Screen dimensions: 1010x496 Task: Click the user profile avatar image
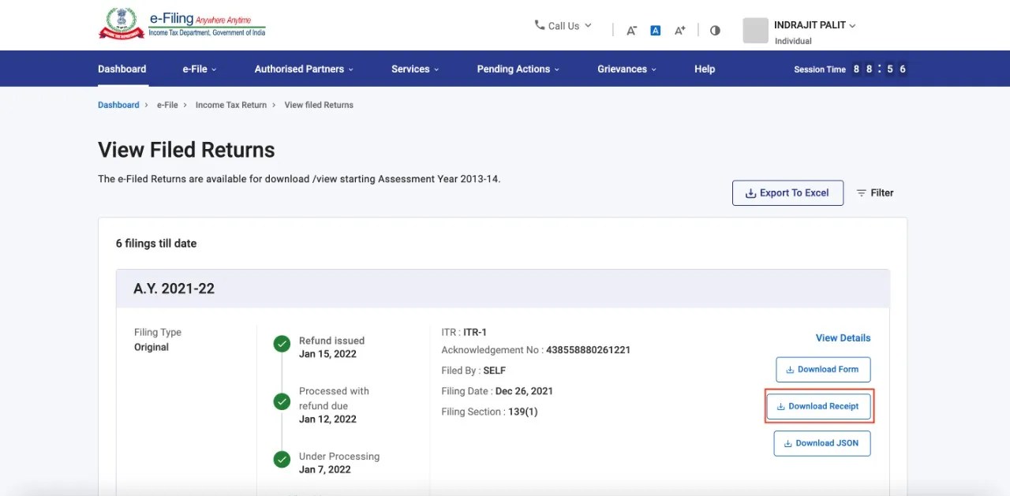(x=756, y=31)
